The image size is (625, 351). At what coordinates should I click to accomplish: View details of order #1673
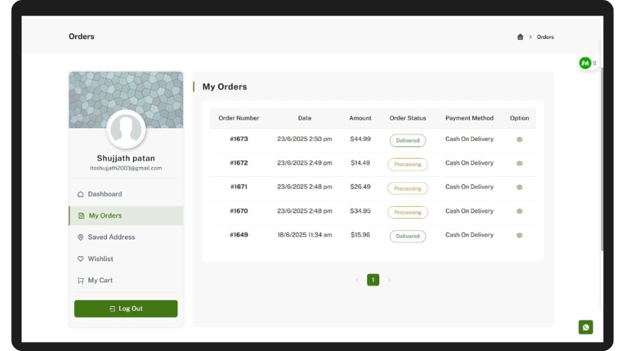tap(520, 139)
